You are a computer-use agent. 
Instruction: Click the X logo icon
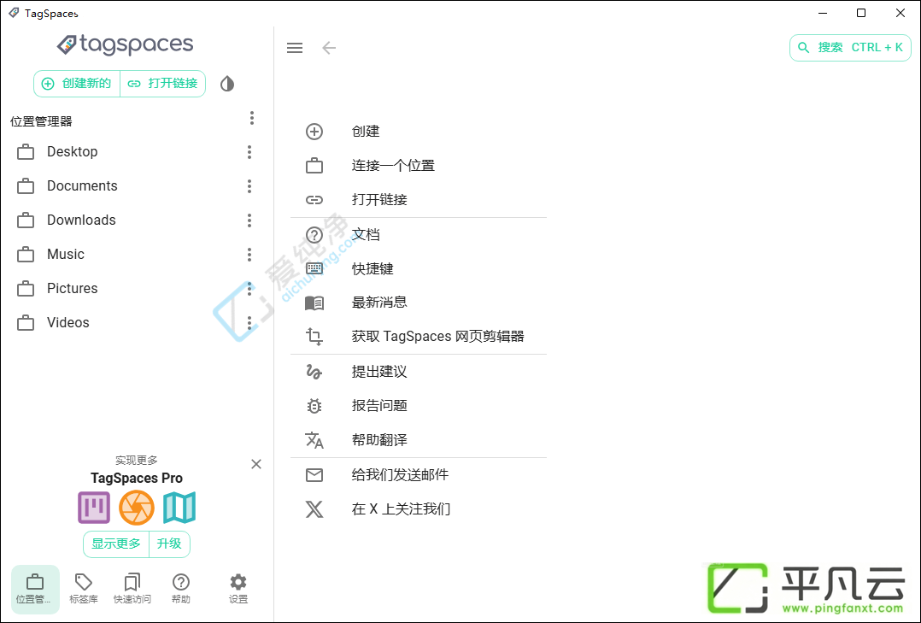click(x=314, y=509)
